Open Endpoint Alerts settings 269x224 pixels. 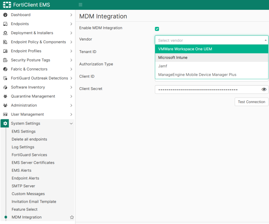(25, 178)
